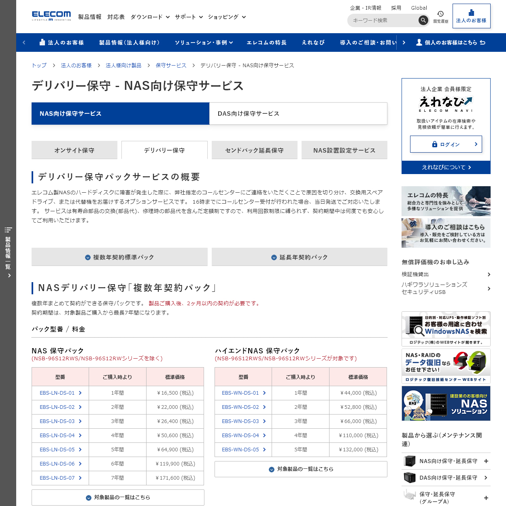Select NAS設置設定サービス tab

[x=344, y=150]
